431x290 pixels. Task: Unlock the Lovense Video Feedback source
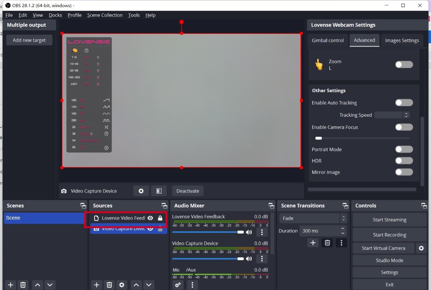pyautogui.click(x=160, y=218)
